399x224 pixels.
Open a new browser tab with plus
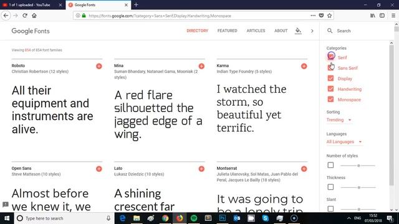(136, 4)
